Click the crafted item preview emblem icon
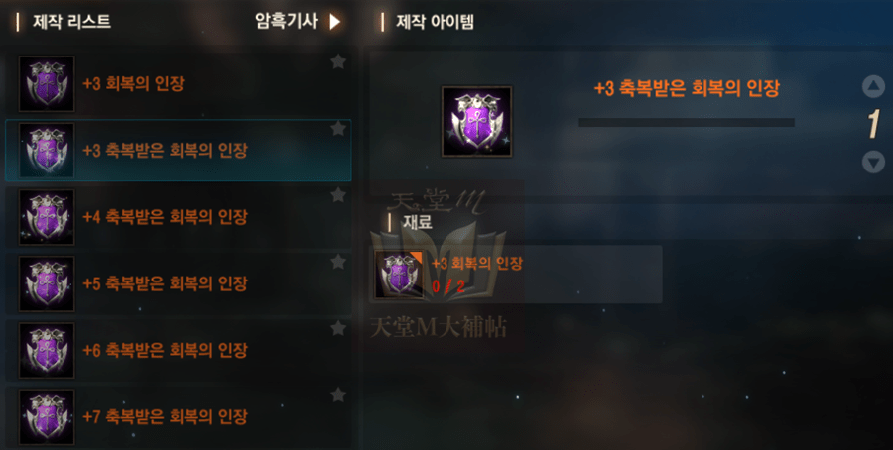 tap(476, 121)
